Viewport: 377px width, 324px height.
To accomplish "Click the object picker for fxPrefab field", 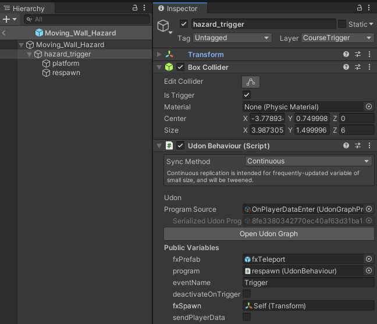I will pyautogui.click(x=368, y=259).
